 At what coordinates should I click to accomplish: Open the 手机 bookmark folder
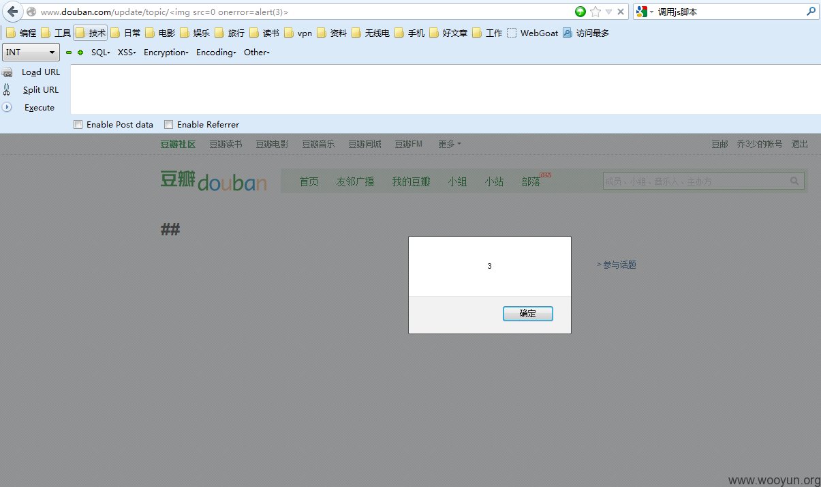click(x=409, y=33)
